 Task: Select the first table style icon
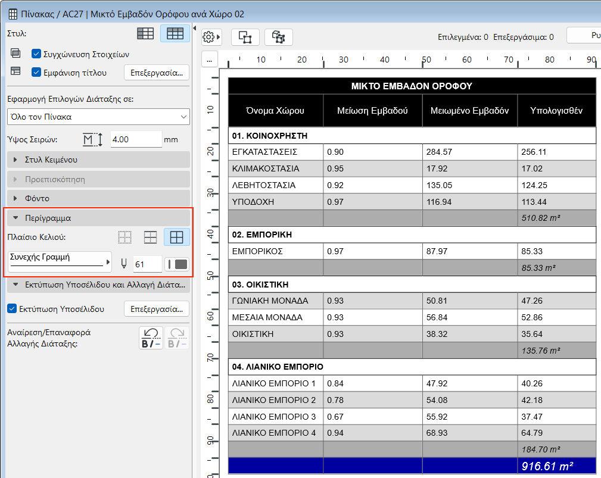[x=145, y=34]
